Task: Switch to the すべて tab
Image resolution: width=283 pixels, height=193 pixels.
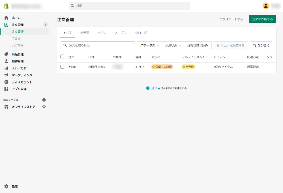Action: click(x=68, y=33)
